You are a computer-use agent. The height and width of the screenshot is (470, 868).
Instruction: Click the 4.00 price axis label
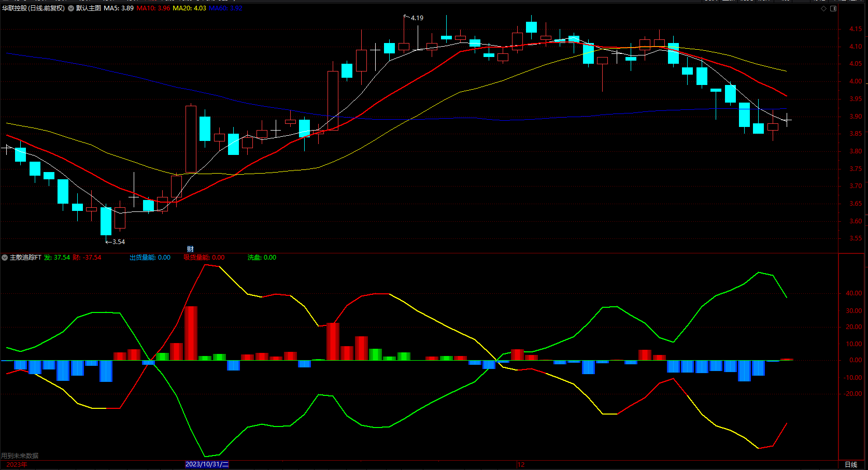click(x=856, y=81)
